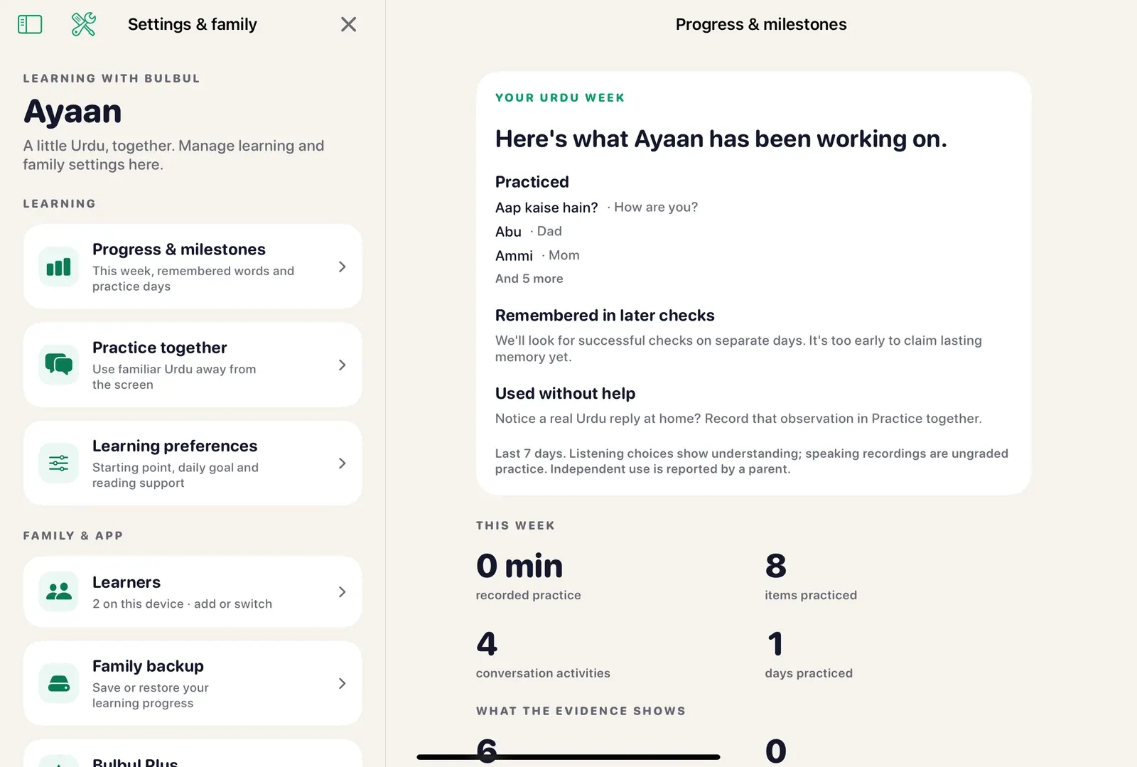Open Learning preferences settings item
The width and height of the screenshot is (1137, 767).
point(193,463)
